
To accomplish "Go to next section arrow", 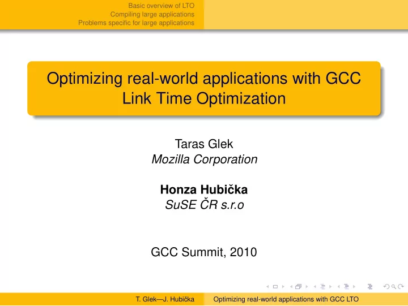I will [x=354, y=287].
